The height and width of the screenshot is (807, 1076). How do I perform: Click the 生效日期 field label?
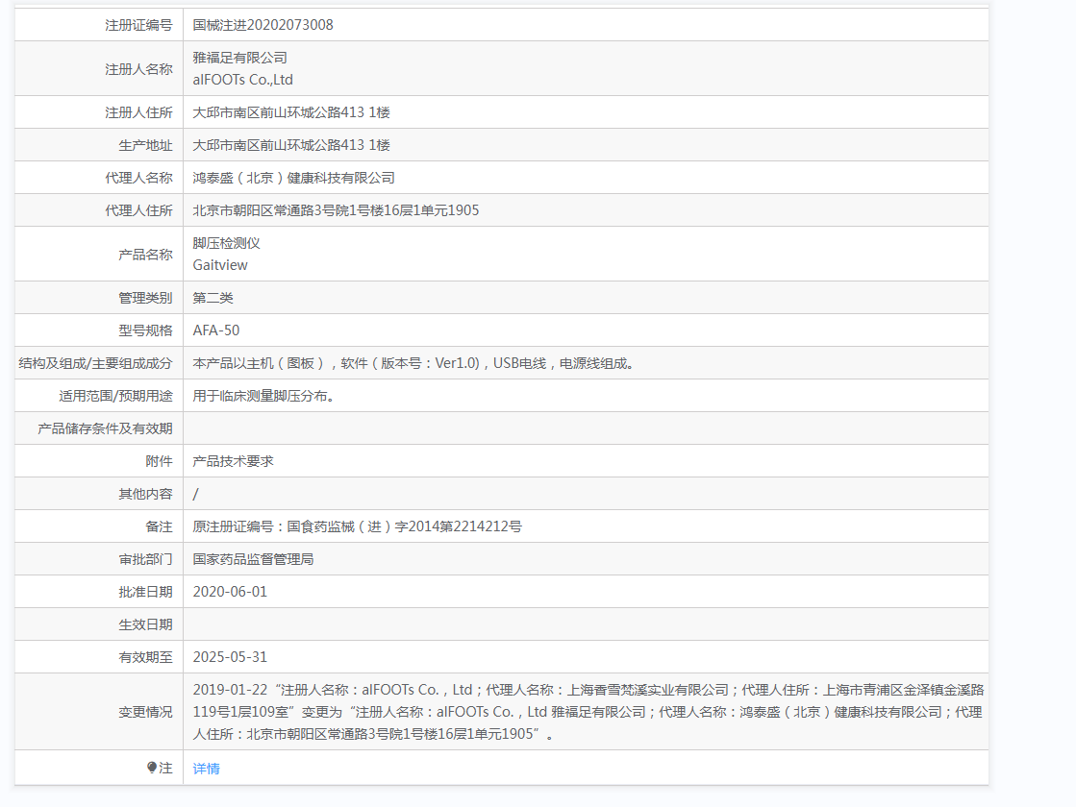pyautogui.click(x=145, y=624)
